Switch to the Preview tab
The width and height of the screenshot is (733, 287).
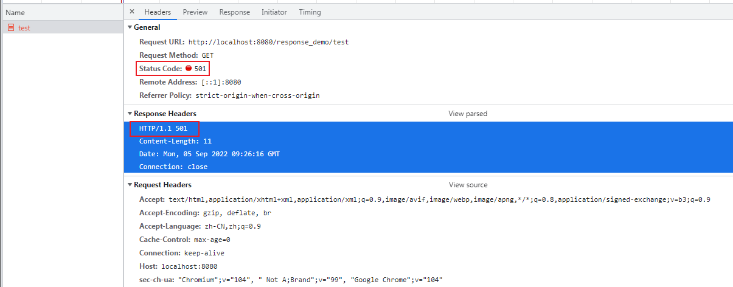pyautogui.click(x=195, y=12)
